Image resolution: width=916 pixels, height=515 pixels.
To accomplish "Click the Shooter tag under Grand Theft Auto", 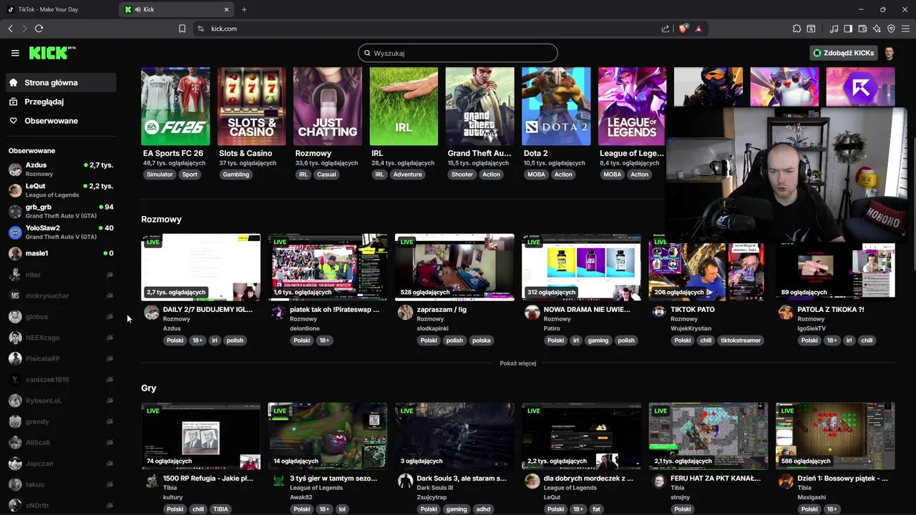I will click(462, 175).
